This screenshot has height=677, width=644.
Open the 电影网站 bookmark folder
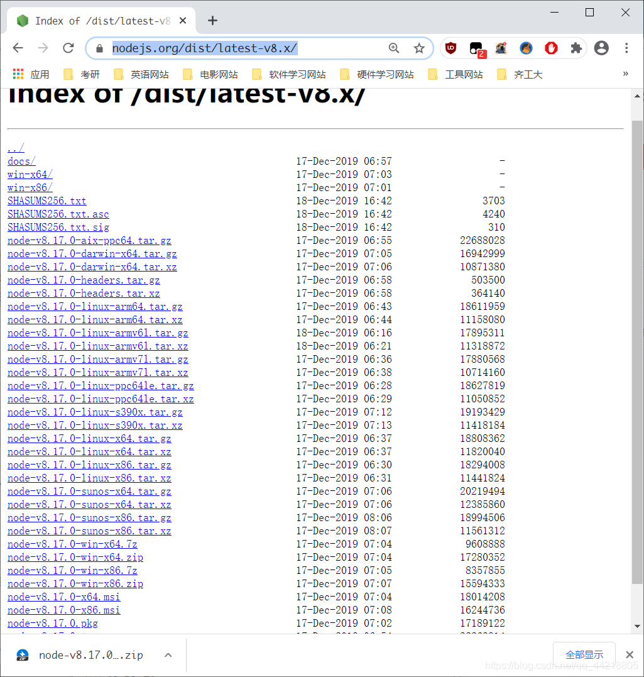pos(210,74)
